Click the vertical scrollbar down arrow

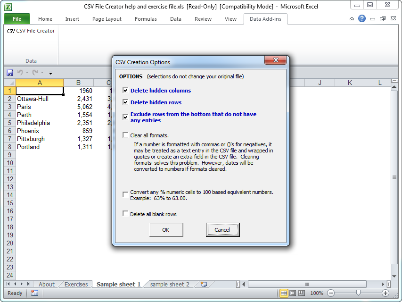[x=394, y=277]
